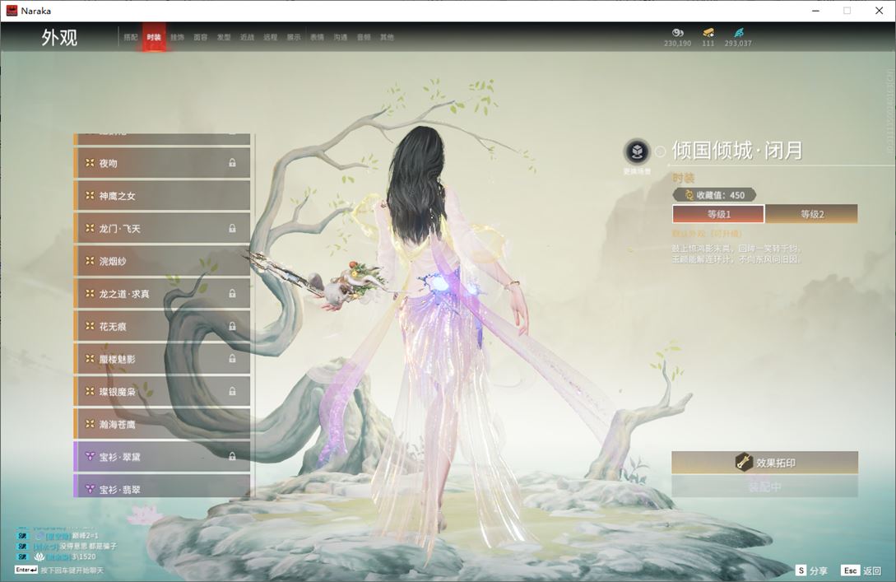Click the 外观 page title
The width and height of the screenshot is (896, 582).
point(59,38)
